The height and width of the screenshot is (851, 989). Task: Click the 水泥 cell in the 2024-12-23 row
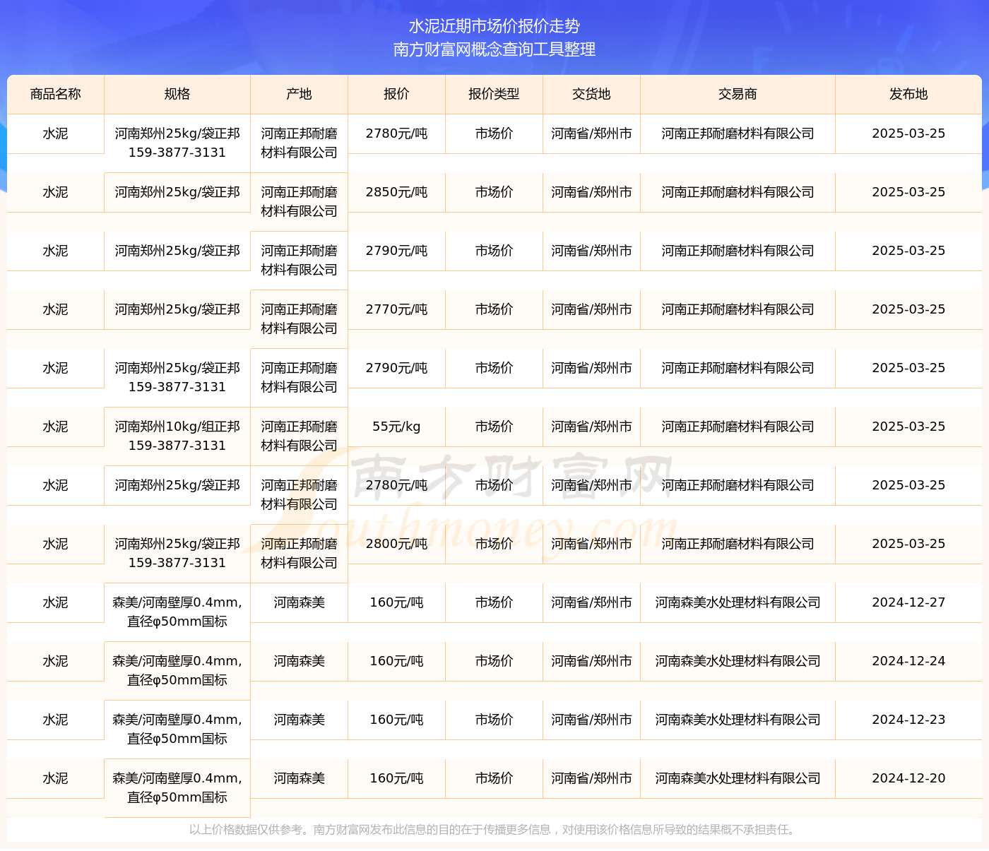pyautogui.click(x=56, y=720)
